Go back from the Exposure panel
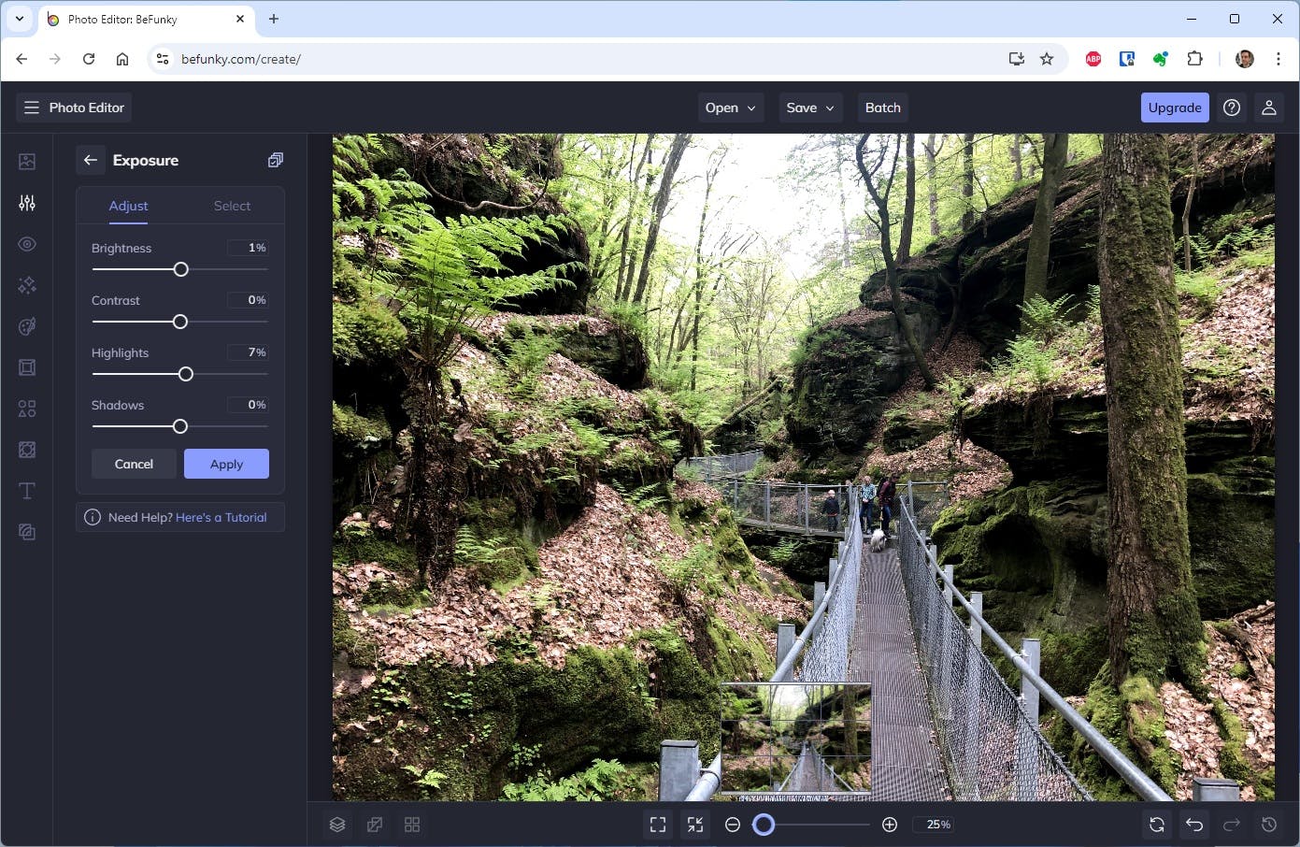 (x=91, y=160)
